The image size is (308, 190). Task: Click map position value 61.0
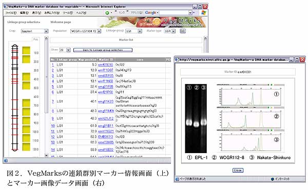click(x=93, y=126)
